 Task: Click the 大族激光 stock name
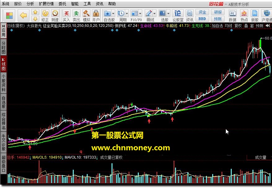34,26
